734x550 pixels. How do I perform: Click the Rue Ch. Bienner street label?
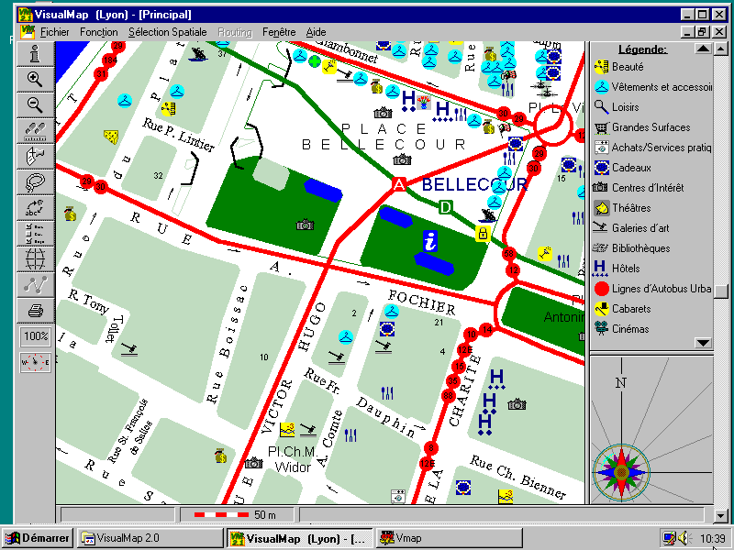[x=517, y=476]
